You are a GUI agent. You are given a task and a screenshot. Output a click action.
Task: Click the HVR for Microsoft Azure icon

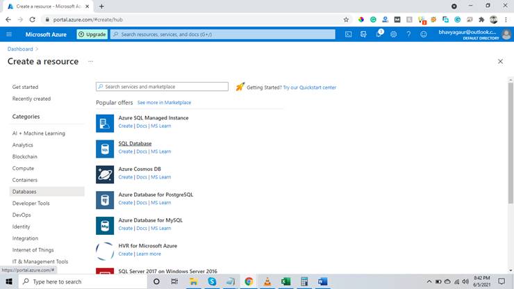pyautogui.click(x=105, y=251)
